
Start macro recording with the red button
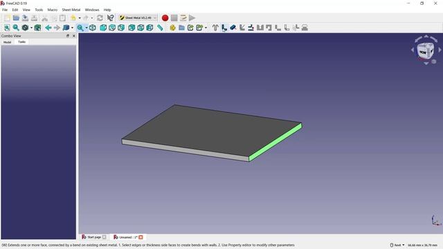pos(165,18)
